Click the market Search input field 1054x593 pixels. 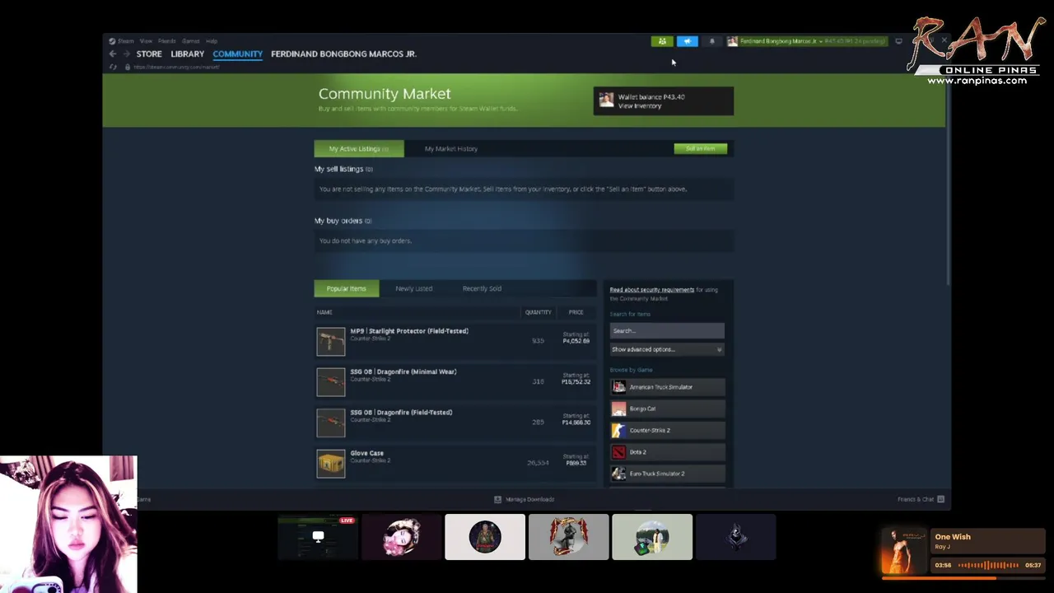(x=667, y=330)
